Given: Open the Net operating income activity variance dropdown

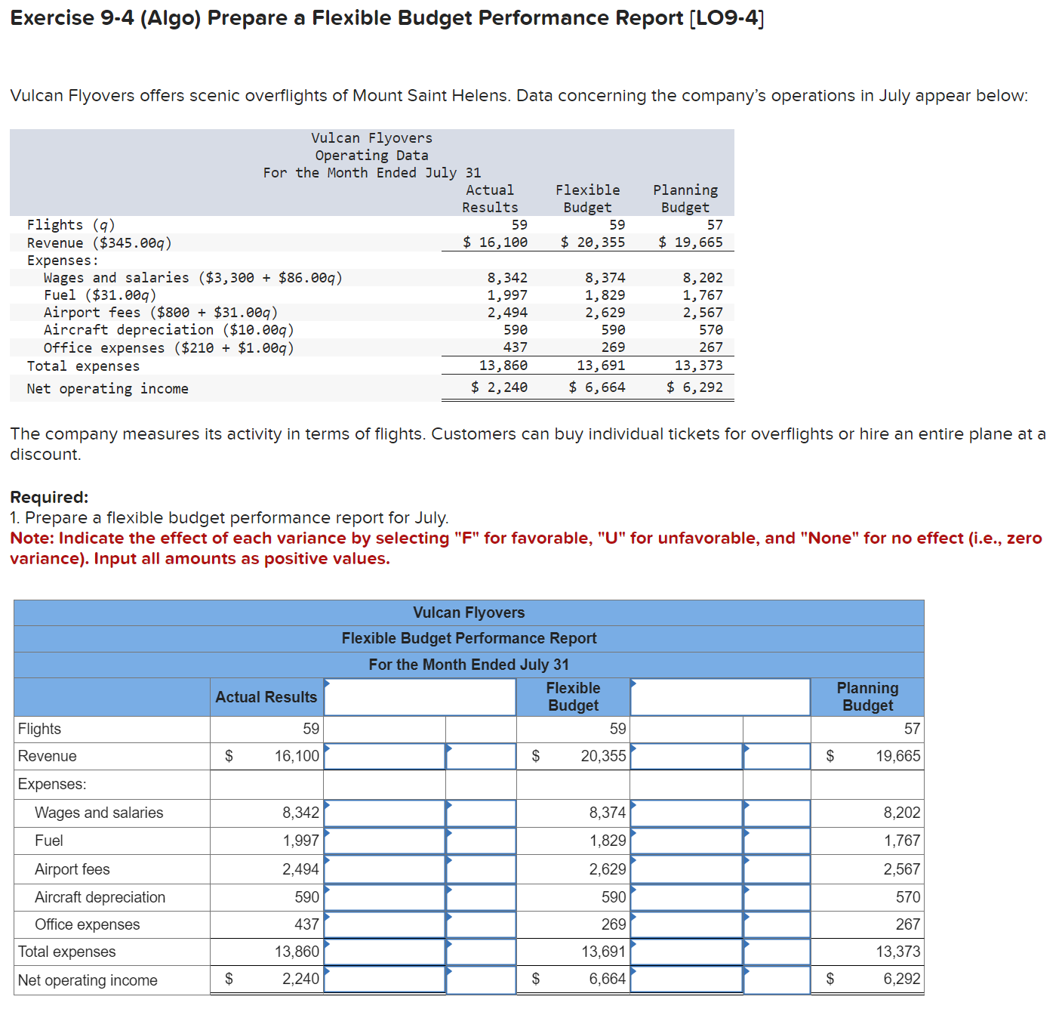Looking at the screenshot, I should 776,979.
